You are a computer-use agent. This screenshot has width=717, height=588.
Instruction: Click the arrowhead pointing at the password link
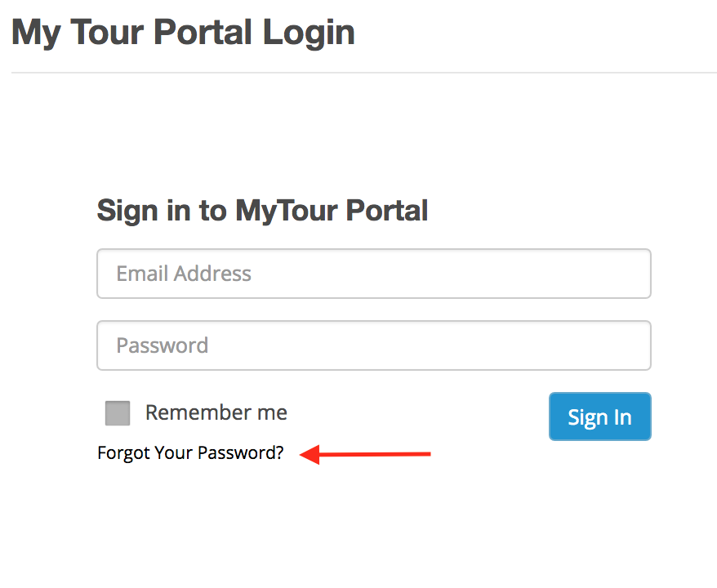[x=309, y=454]
